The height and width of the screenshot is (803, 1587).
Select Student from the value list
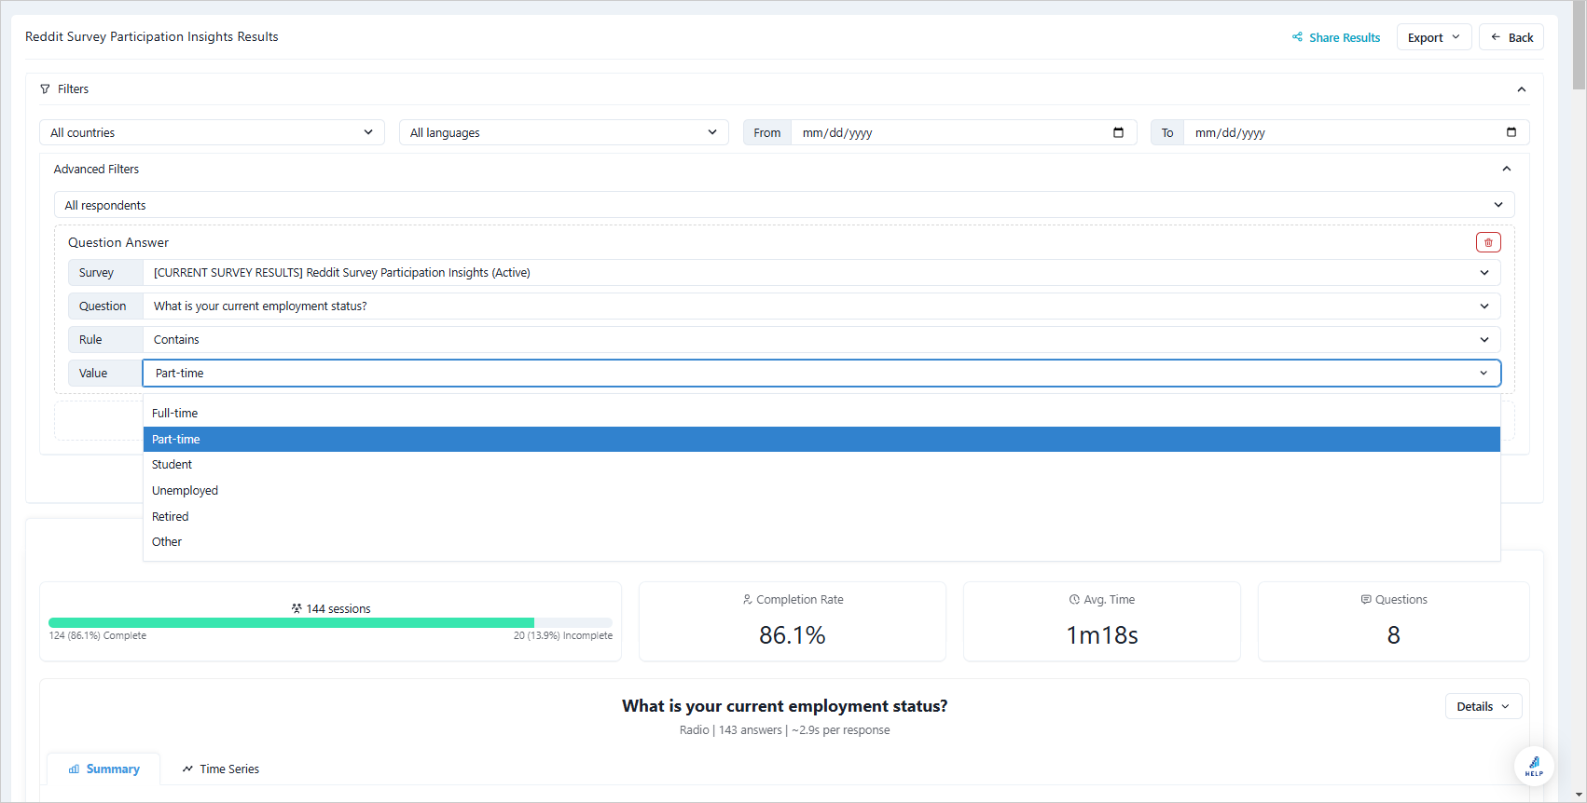pyautogui.click(x=821, y=465)
